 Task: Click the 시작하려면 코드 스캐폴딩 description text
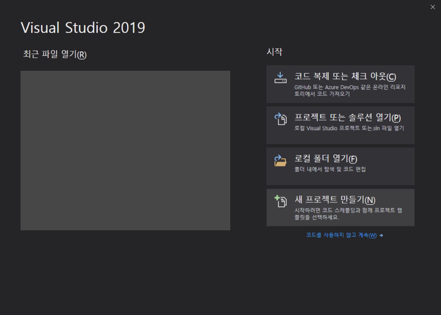(348, 214)
